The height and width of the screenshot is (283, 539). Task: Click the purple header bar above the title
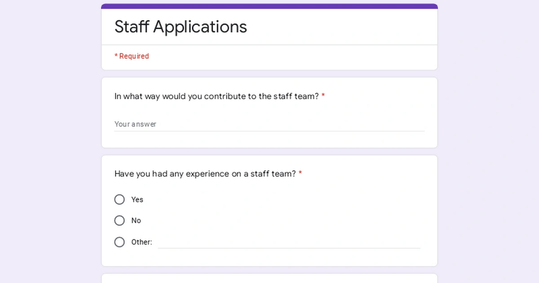[x=269, y=5]
